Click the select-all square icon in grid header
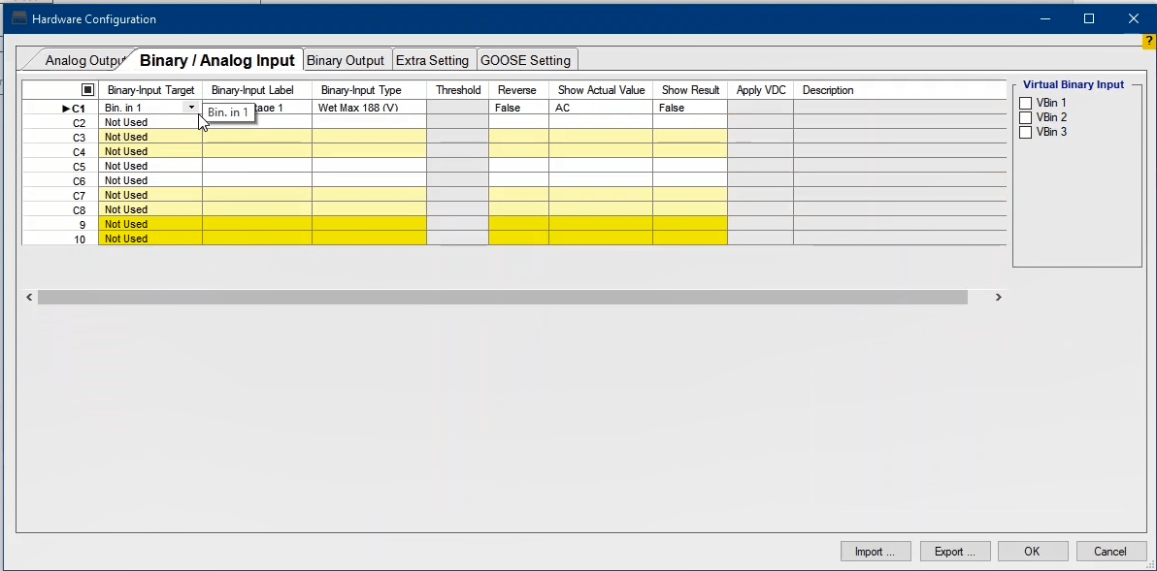Image resolution: width=1157 pixels, height=571 pixels. pos(87,90)
